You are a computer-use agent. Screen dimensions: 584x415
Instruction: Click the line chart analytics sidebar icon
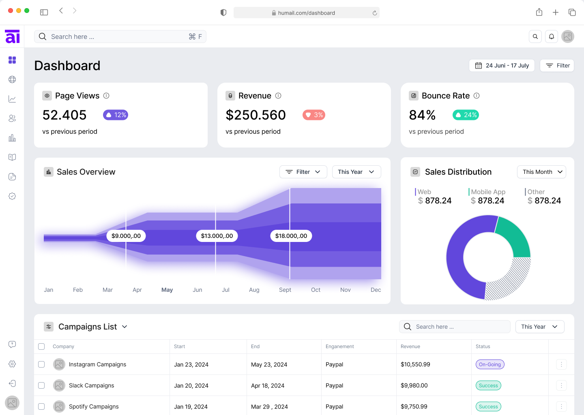point(12,99)
